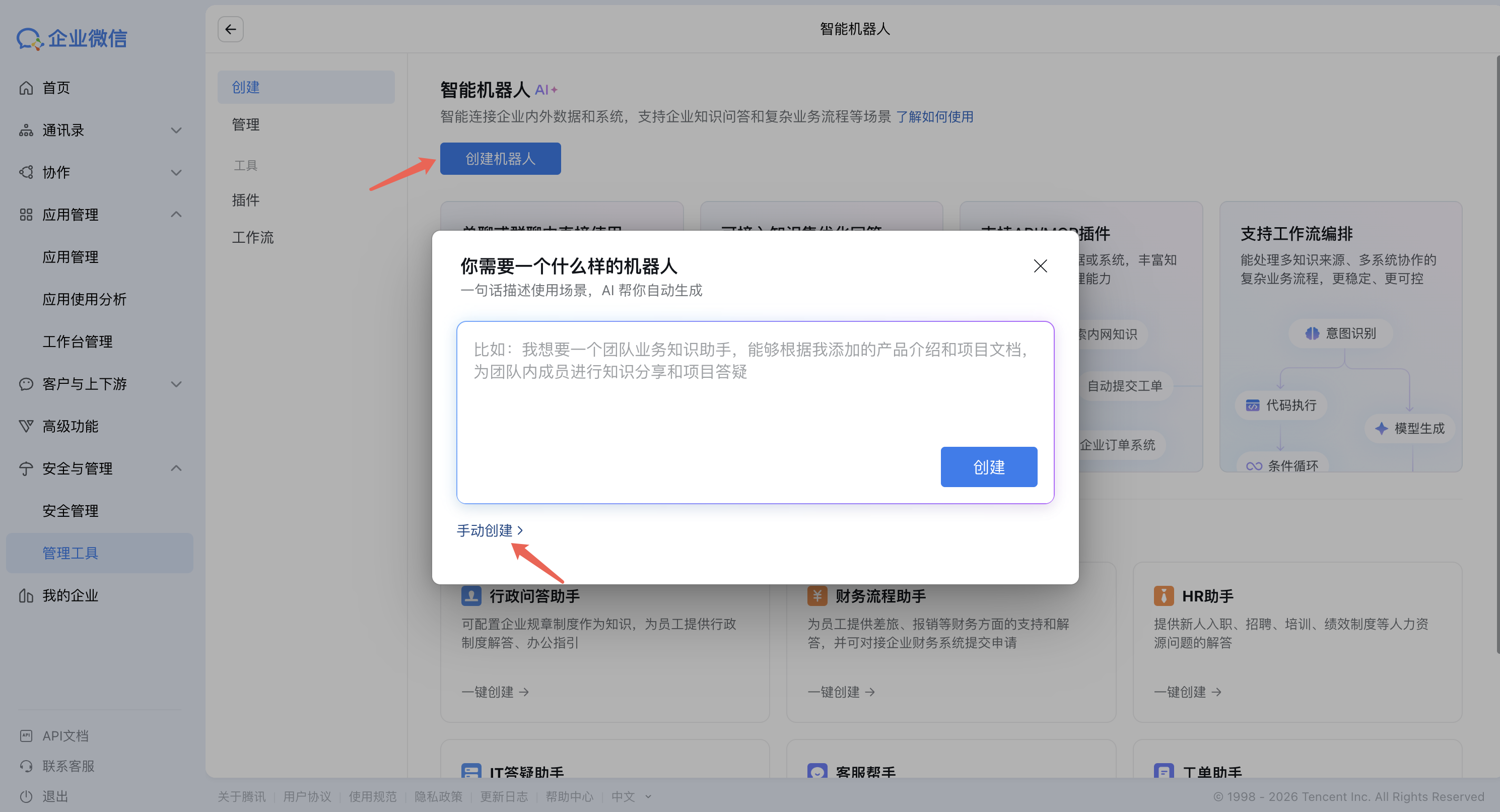The width and height of the screenshot is (1500, 812).
Task: Open 我的企业 in sidebar
Action: point(70,595)
